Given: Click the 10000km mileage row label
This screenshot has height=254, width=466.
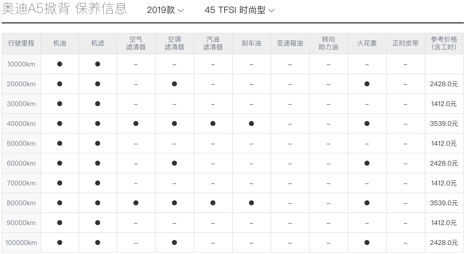Looking at the screenshot, I should [21, 64].
